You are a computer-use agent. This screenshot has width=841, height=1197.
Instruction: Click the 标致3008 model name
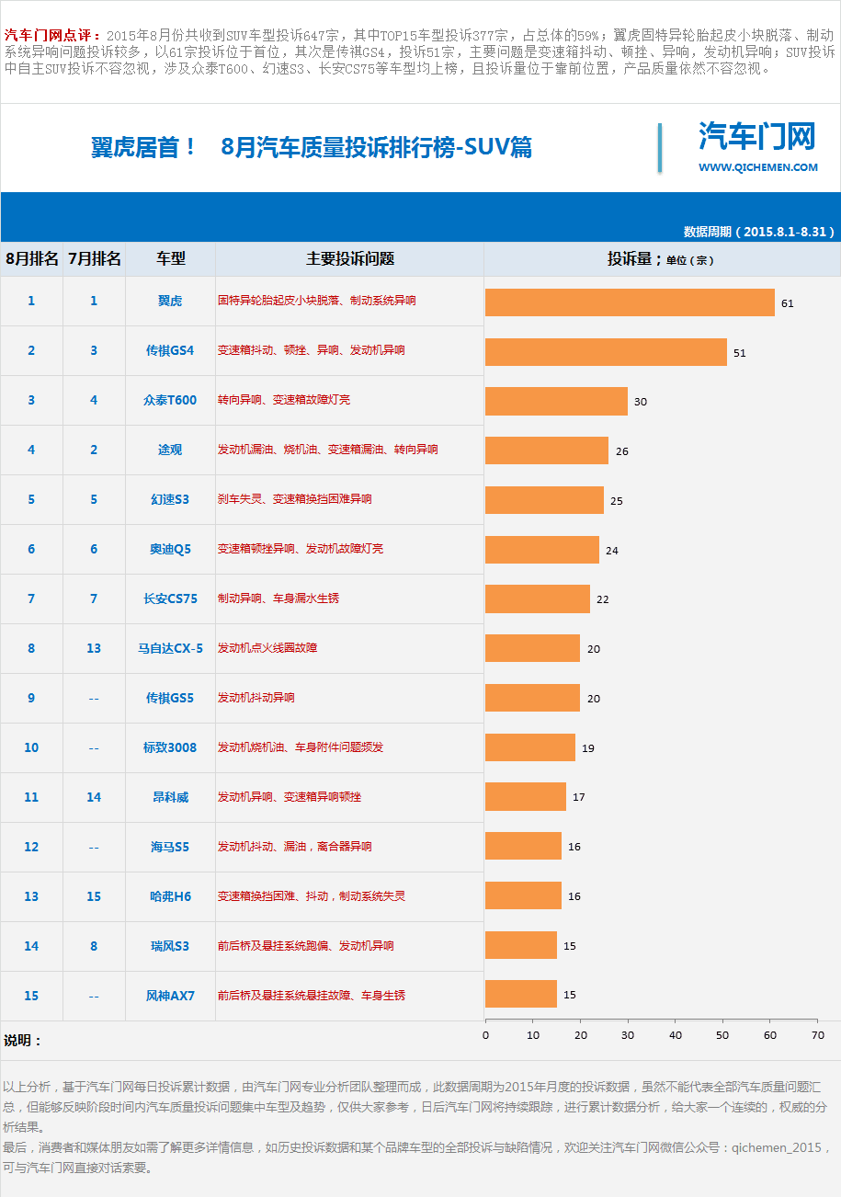coord(170,747)
